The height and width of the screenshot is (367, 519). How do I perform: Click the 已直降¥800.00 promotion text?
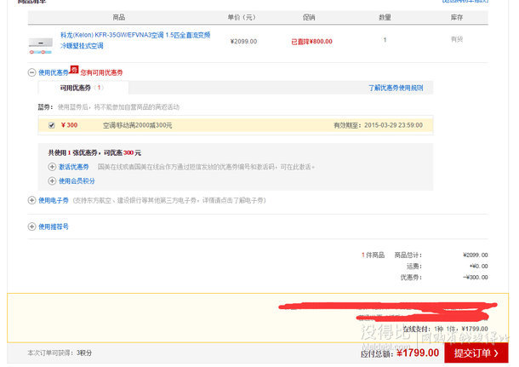pyautogui.click(x=311, y=41)
